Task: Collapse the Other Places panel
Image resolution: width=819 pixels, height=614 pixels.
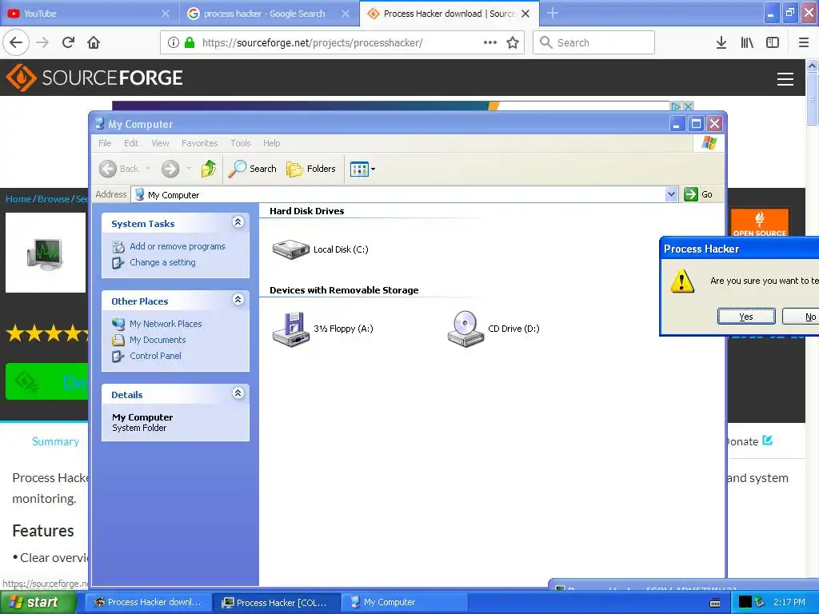Action: pos(238,299)
